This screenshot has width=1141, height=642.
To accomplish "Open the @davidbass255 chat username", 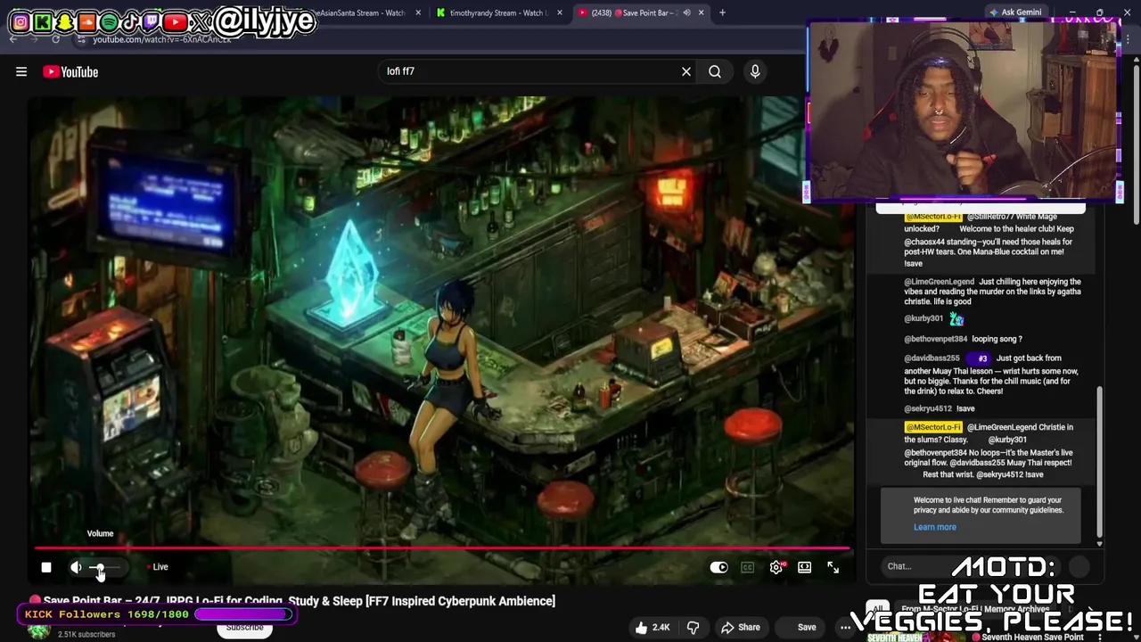I will [932, 358].
